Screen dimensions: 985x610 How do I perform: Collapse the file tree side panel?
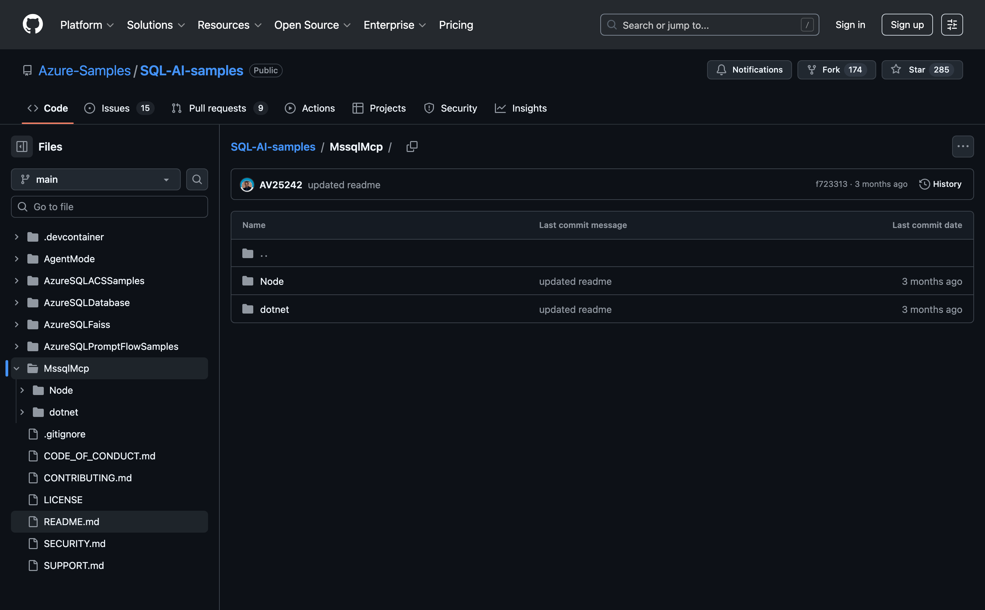click(22, 147)
